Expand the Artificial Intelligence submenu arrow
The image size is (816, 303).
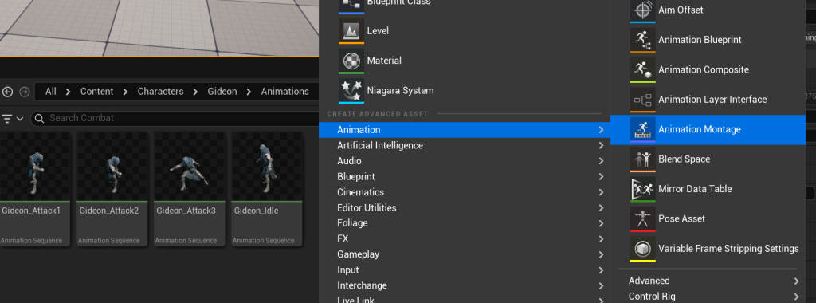coord(601,145)
